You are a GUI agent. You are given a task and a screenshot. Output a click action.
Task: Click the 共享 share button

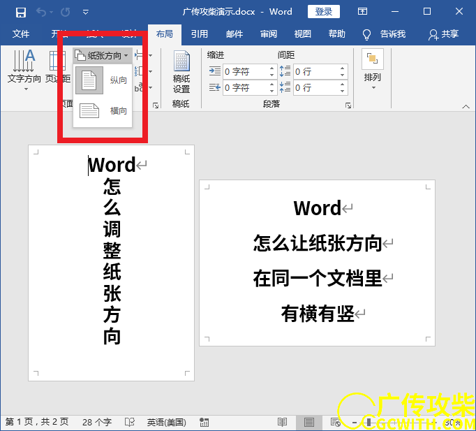(443, 34)
